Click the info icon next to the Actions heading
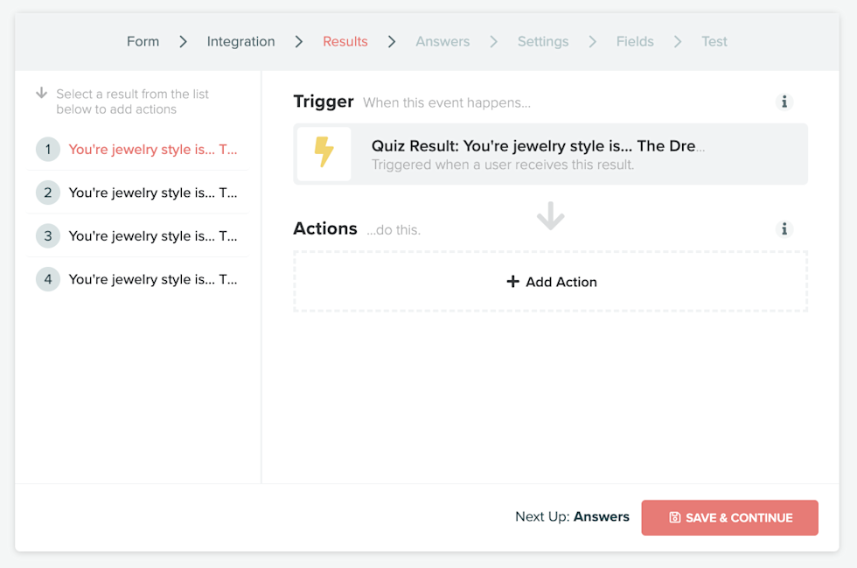857x568 pixels. (x=784, y=228)
